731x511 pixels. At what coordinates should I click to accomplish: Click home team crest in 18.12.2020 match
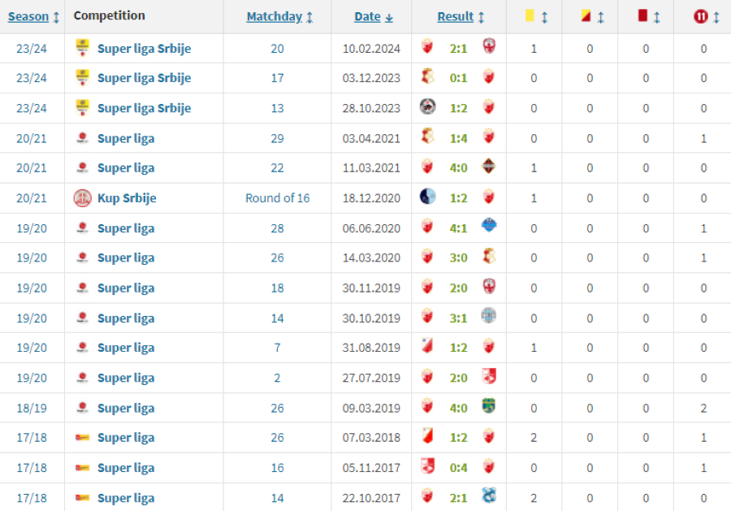point(427,197)
